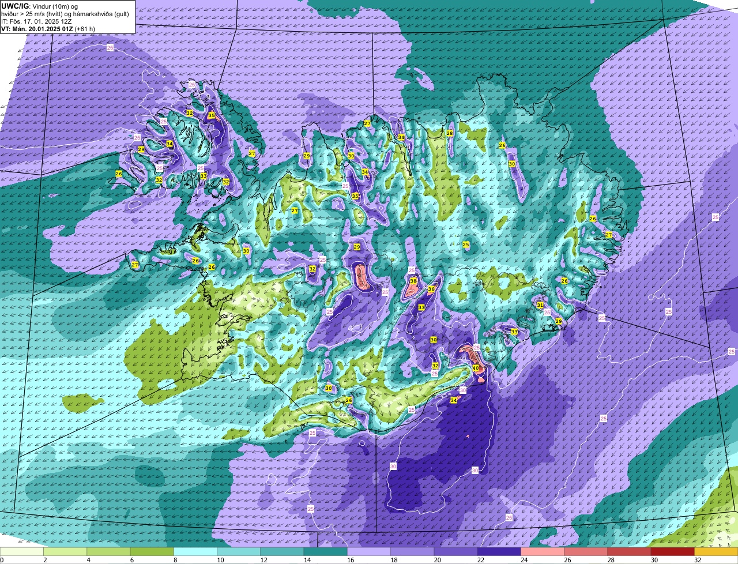
Task: Pick the dark teal 14–16 m/s color bar swatch
Action: point(325,552)
